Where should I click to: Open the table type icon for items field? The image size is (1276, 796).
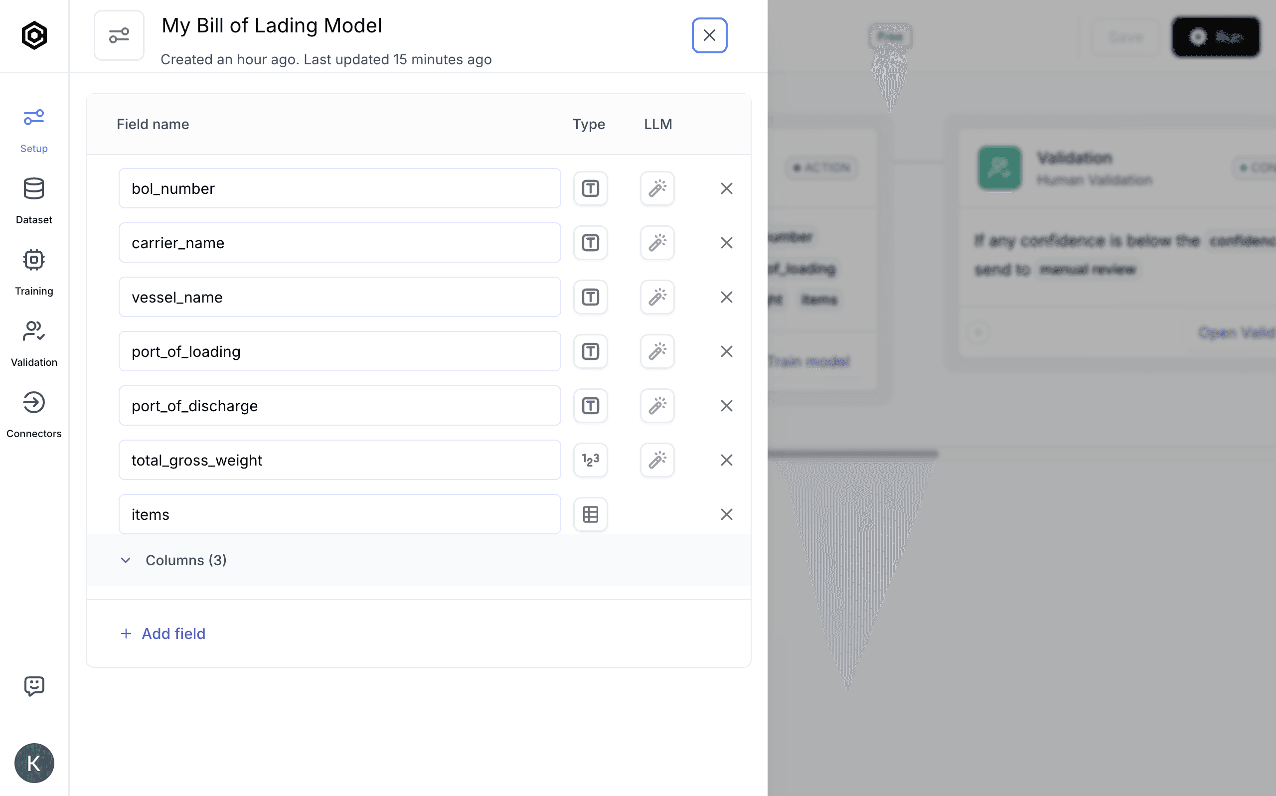[x=590, y=514]
